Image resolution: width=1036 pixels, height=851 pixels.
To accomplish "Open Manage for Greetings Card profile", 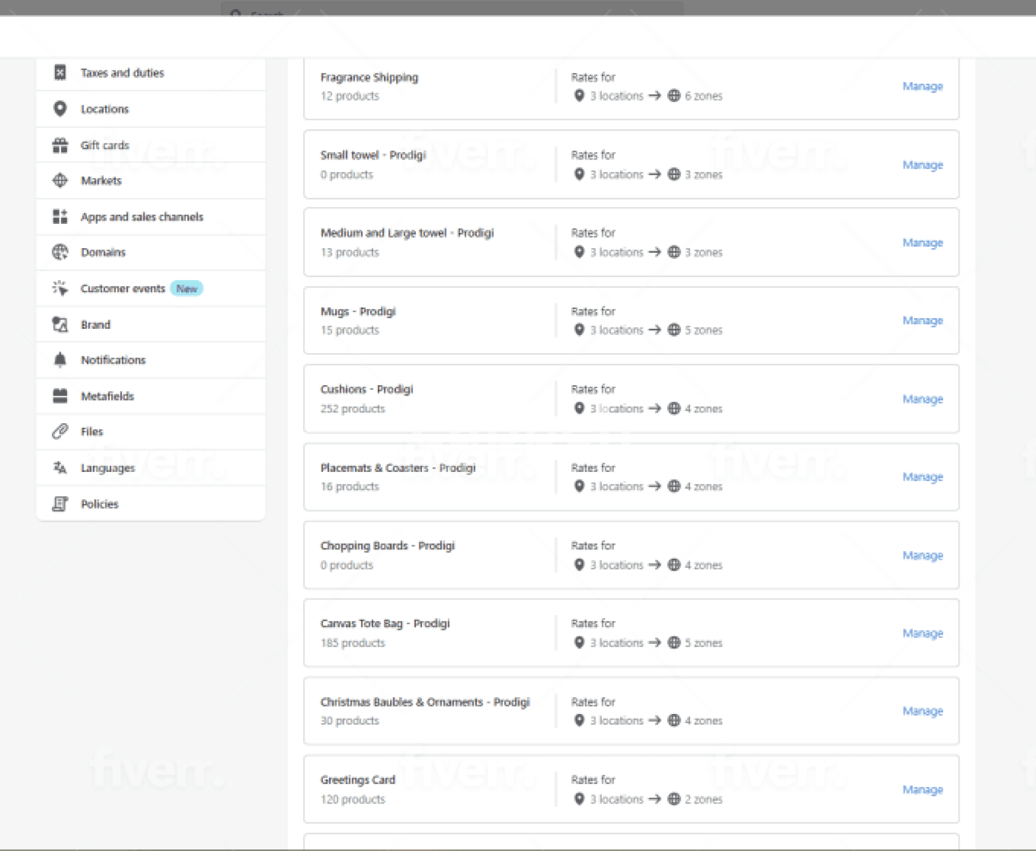I will (922, 790).
